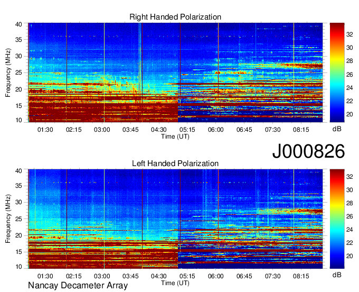Click the 10 MHz tick of Right Handed plot
This screenshot has height=292, width=359.
pos(18,120)
